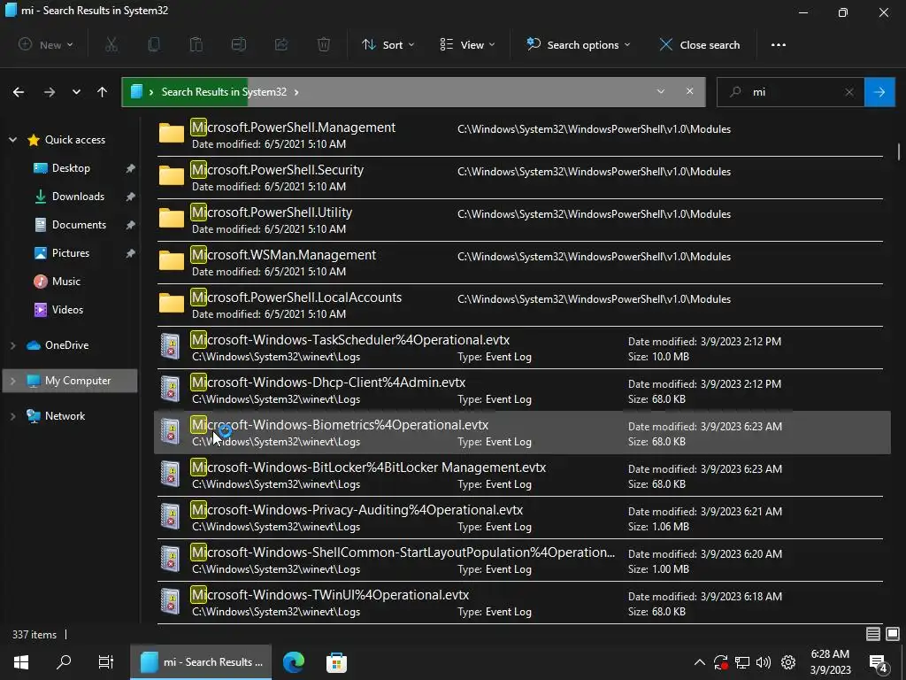Click the Share icon in toolbar
The height and width of the screenshot is (680, 906).
281,44
